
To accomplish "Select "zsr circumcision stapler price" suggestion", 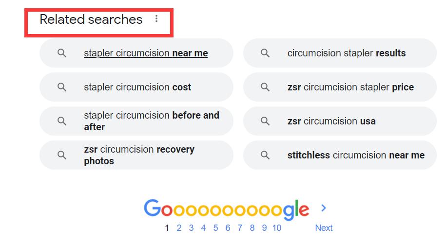I will 350,87.
